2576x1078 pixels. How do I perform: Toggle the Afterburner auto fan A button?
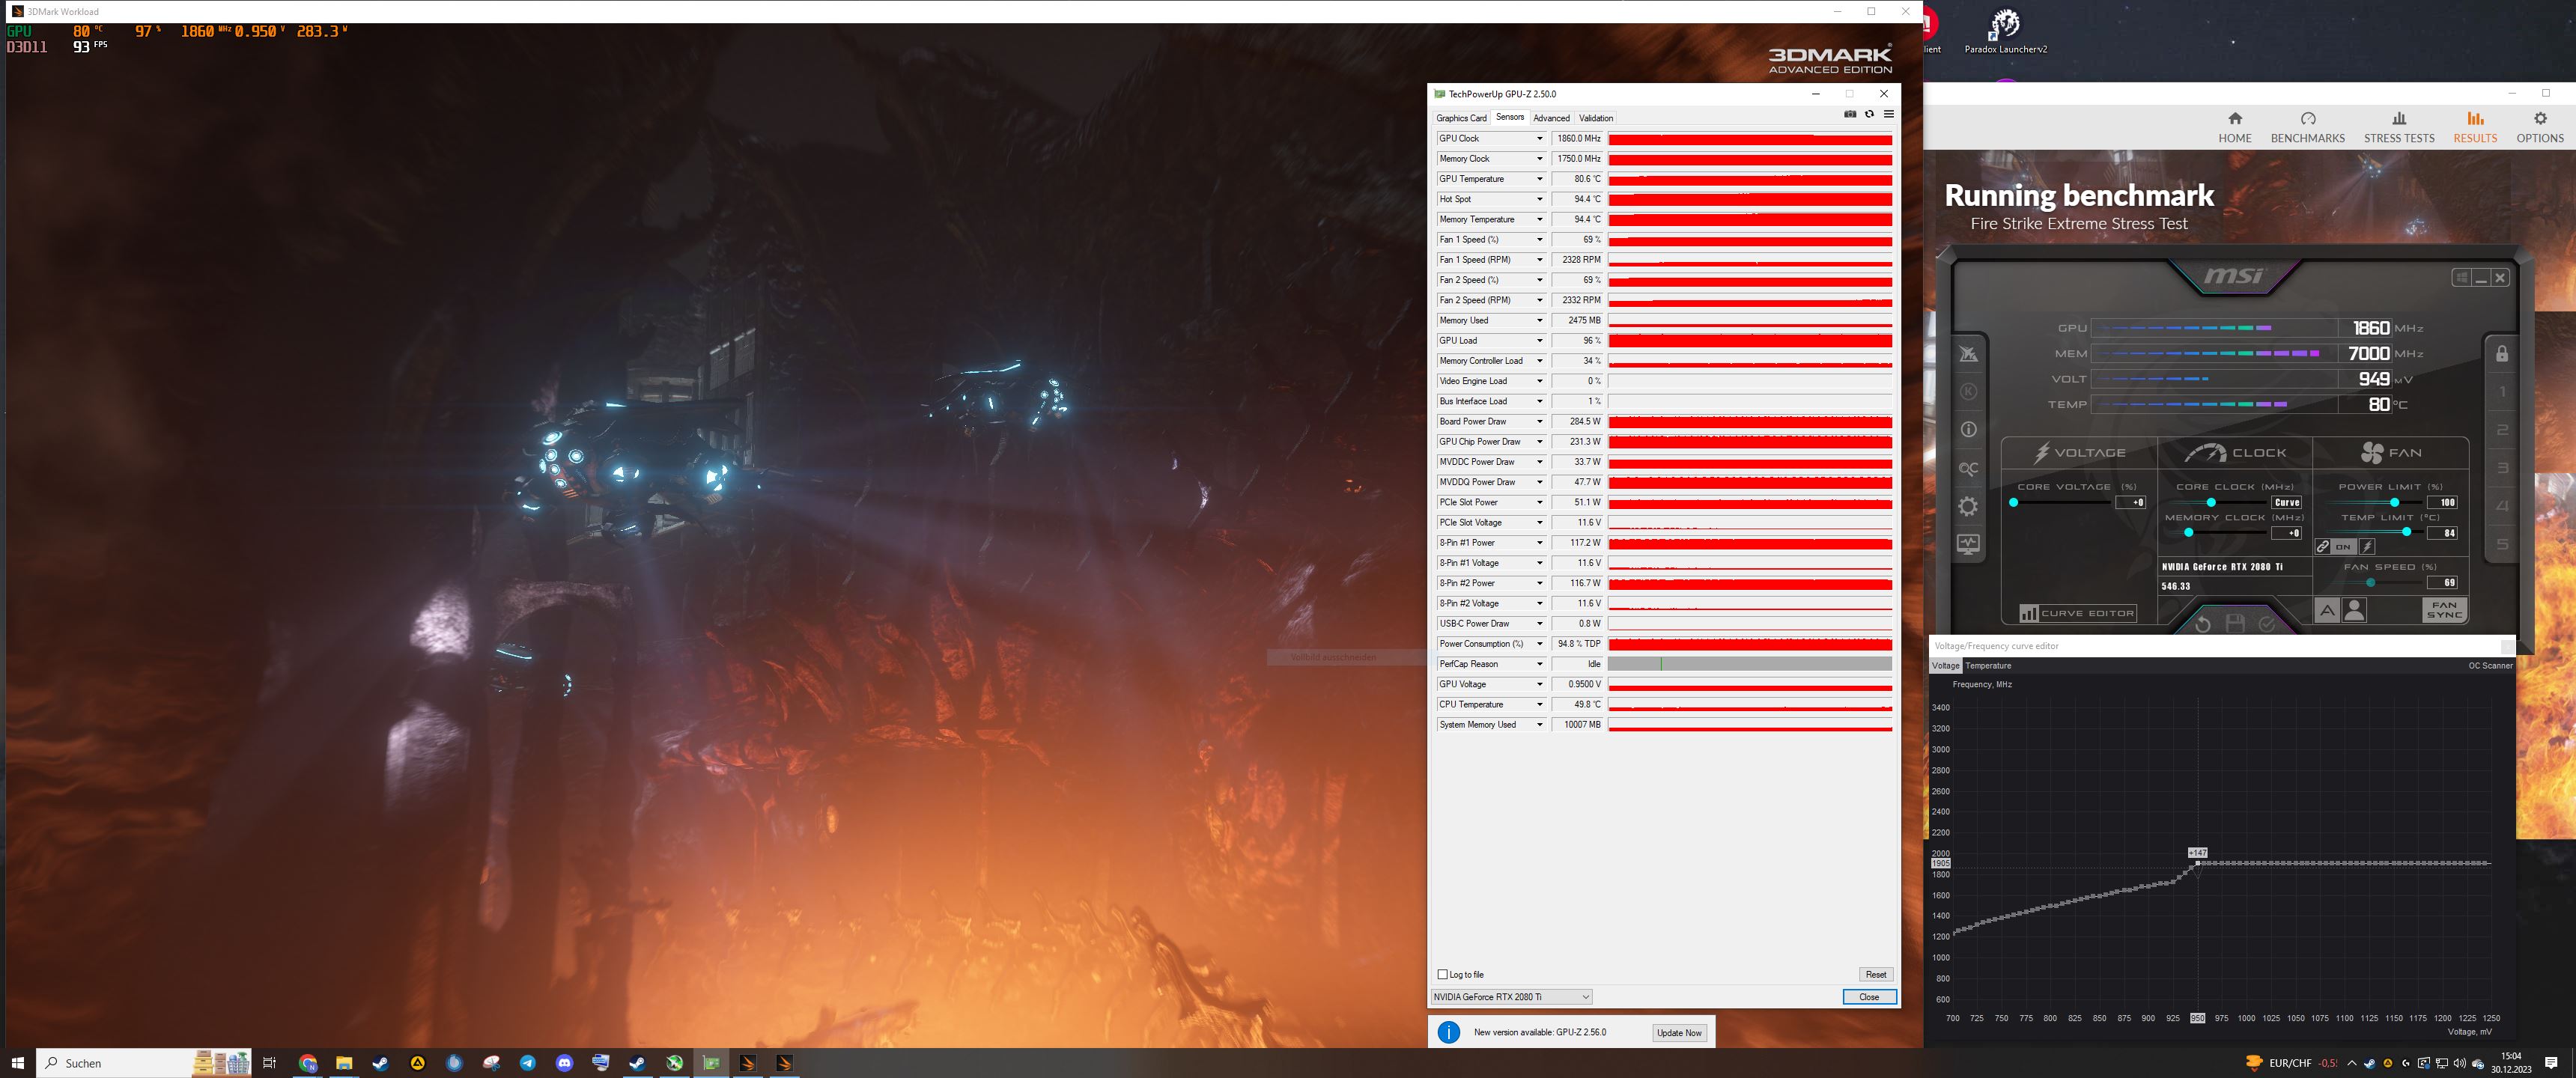[2327, 610]
